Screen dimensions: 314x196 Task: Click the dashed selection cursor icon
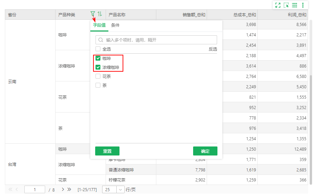286,5
